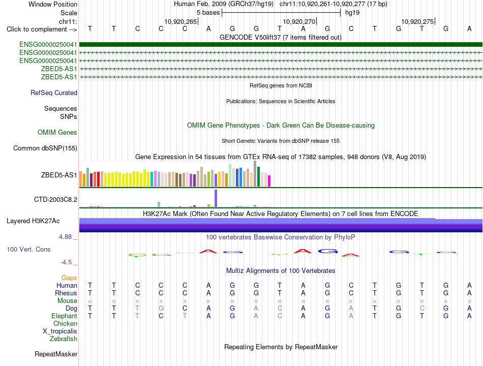Click the tall purple CTD-2003C8.2 expression bar
This screenshot has width=483, height=366.
(x=216, y=198)
